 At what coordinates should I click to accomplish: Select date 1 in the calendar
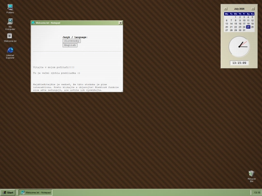point(235,17)
